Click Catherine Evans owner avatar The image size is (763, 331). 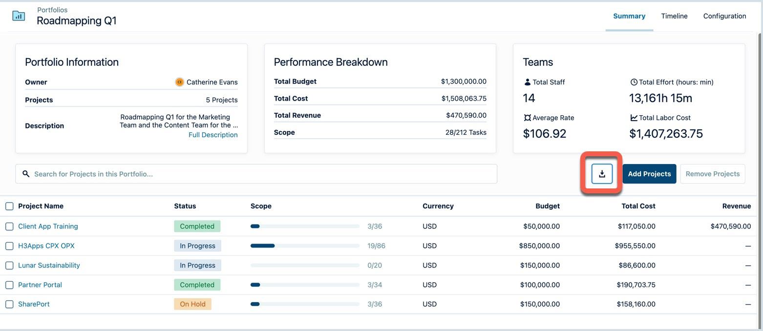point(179,82)
